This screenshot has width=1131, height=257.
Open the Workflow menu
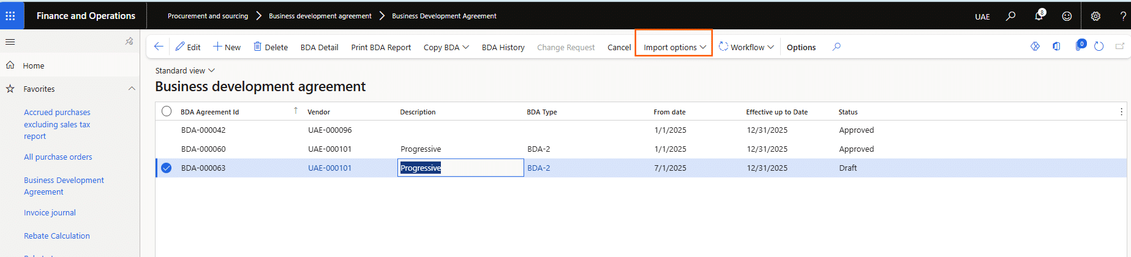(x=746, y=47)
